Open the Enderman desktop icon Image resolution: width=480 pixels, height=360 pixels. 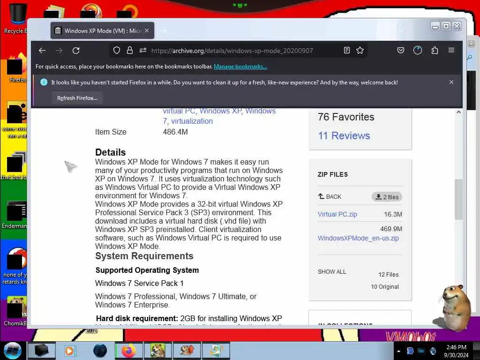click(x=15, y=215)
